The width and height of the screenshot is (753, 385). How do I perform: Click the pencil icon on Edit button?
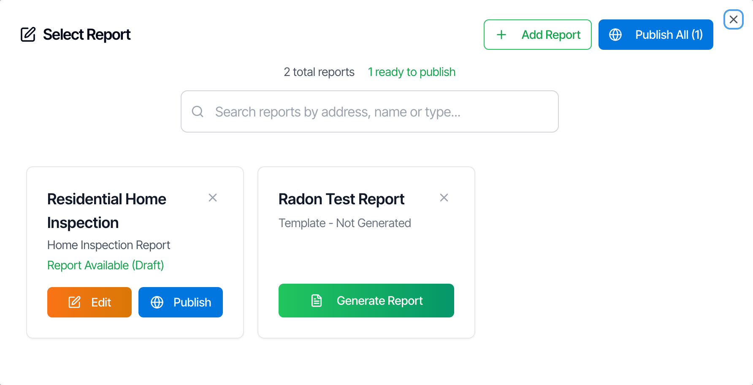(75, 302)
